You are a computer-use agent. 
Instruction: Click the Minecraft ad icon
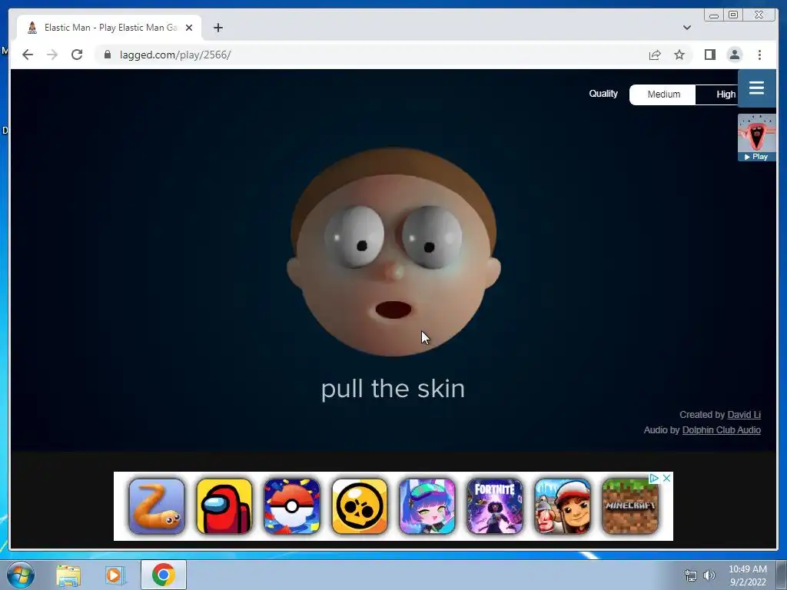click(x=630, y=506)
